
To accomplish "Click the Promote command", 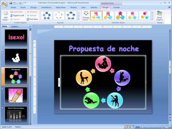I will (32, 12).
